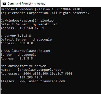This screenshot has height=94, width=101.
Task: Click 'Address: 8.8.8.8' below Default Server dns.google
Action: [17, 43]
